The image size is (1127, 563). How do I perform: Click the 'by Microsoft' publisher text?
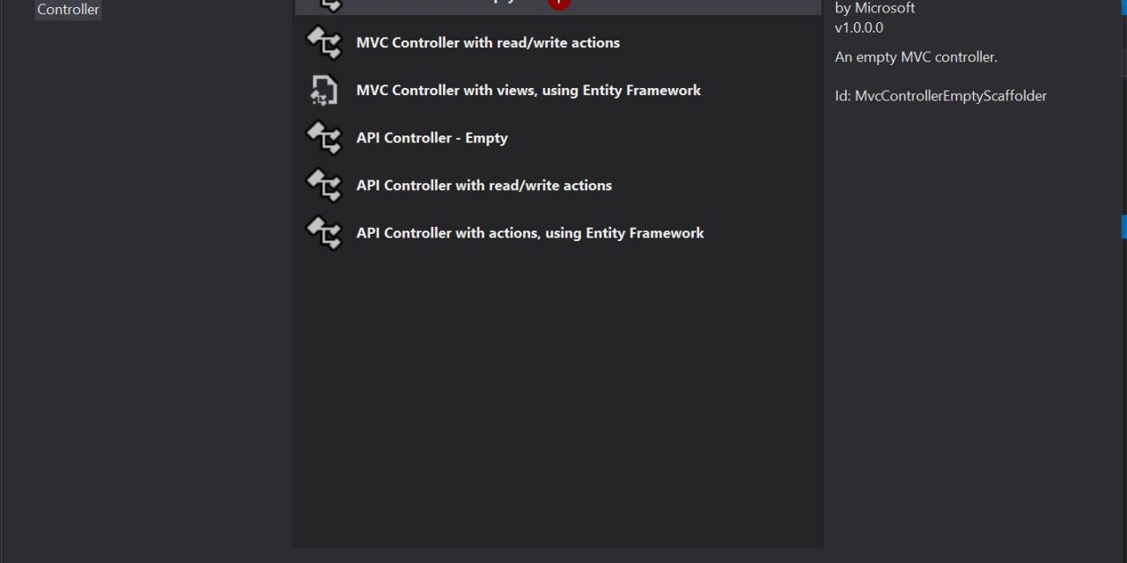pyautogui.click(x=874, y=8)
